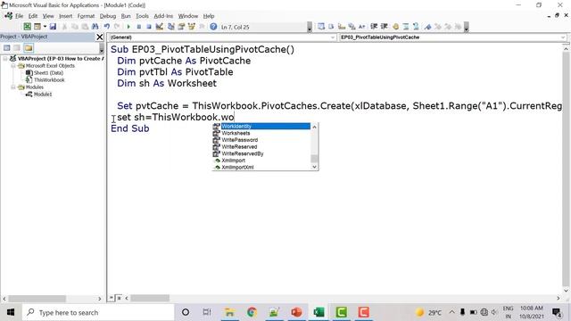Click the autocomplete list scroll down arrow
571x321 pixels.
pyautogui.click(x=314, y=167)
